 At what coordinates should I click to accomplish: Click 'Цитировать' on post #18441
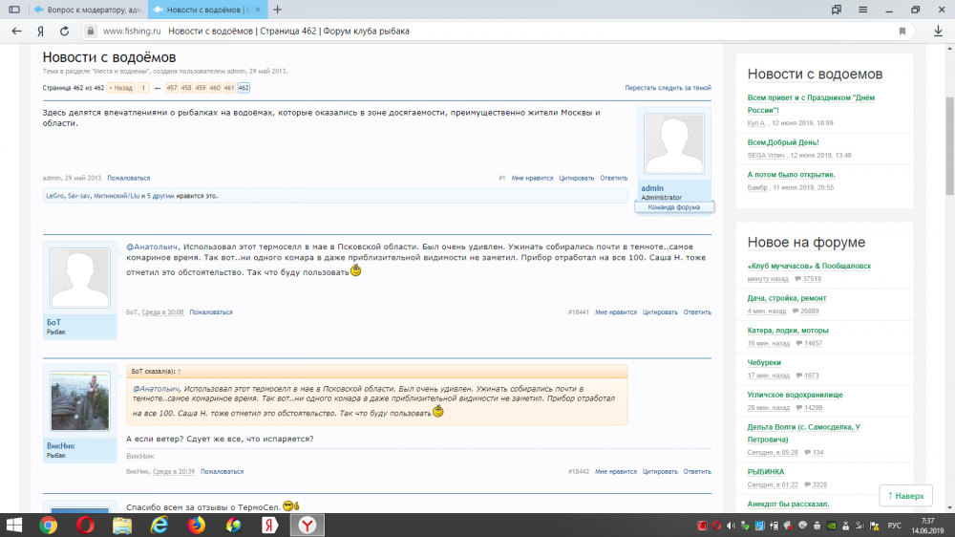click(x=659, y=311)
